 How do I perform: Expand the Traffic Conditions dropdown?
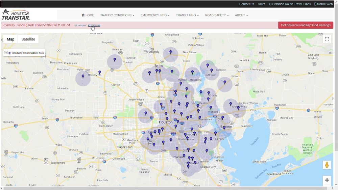(x=117, y=15)
